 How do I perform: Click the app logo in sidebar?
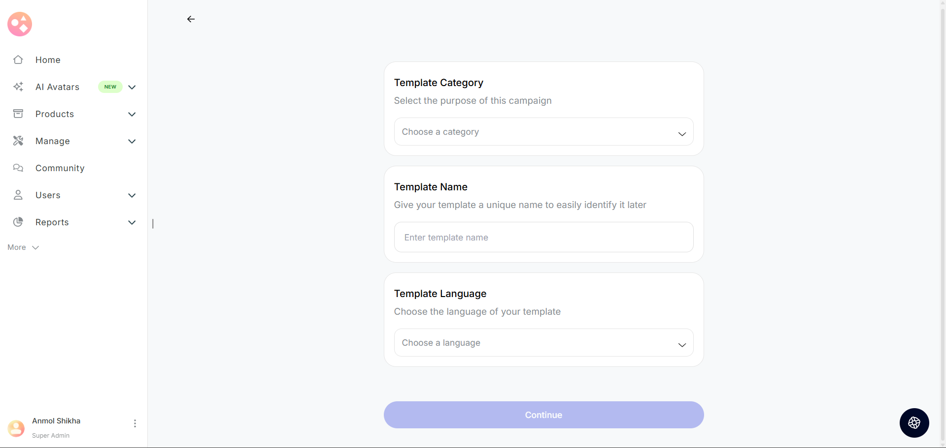pyautogui.click(x=20, y=24)
